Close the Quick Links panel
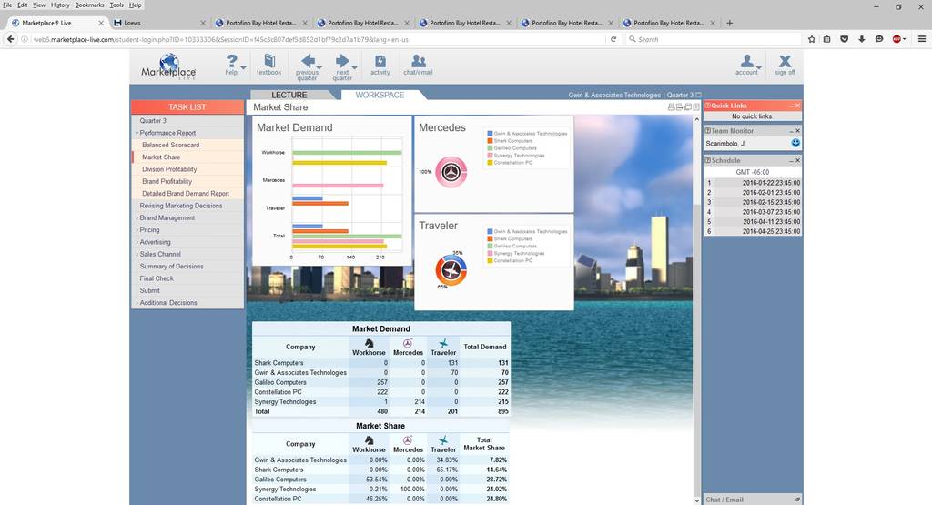The height and width of the screenshot is (505, 932). 797,106
